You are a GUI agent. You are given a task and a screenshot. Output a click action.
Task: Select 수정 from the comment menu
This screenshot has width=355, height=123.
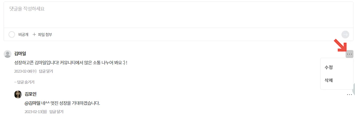[329, 67]
